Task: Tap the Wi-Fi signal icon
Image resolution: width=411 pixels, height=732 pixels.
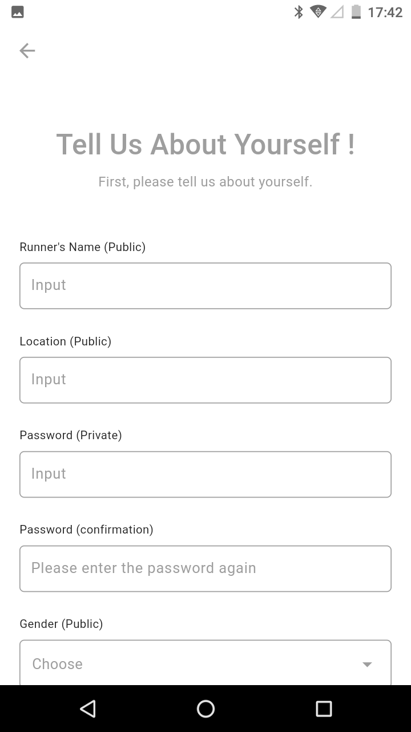Action: point(318,12)
